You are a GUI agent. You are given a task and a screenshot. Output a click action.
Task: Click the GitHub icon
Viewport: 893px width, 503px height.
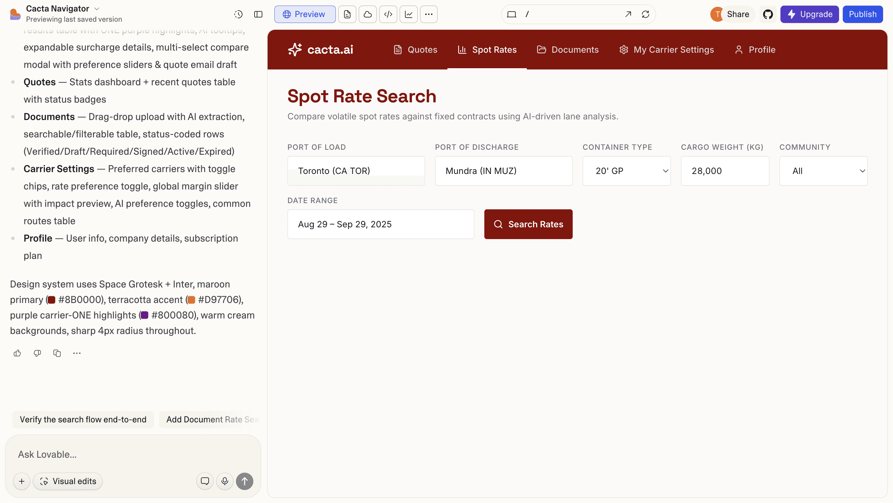[x=767, y=14]
